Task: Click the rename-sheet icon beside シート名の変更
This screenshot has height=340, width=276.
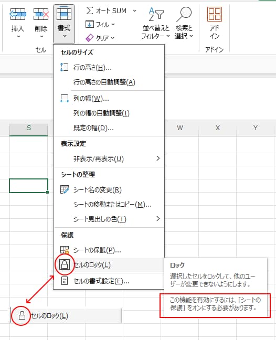Action: (64, 189)
